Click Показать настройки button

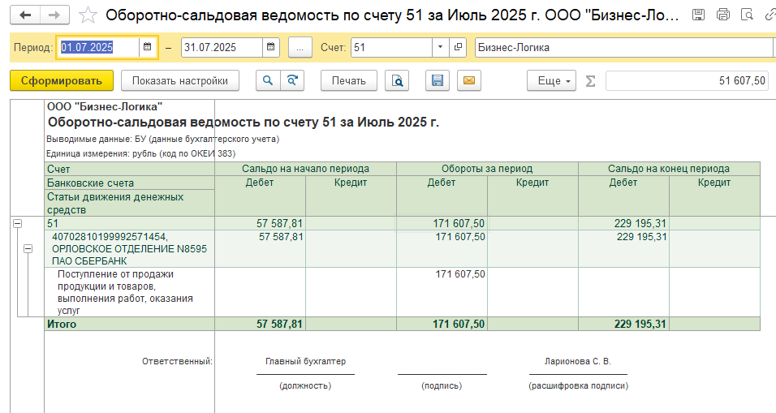tap(180, 80)
